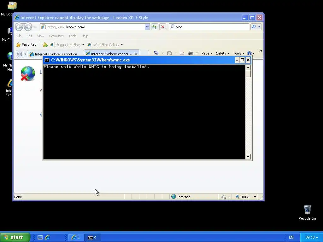Click the wmic.exe console title icon
This screenshot has height=242, width=323.
47,60
